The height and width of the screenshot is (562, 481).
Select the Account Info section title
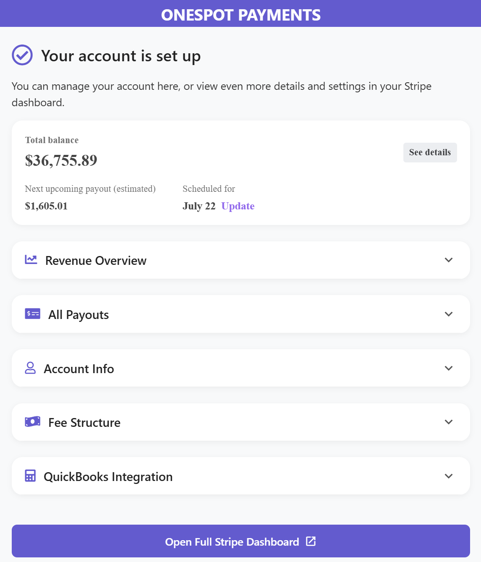click(79, 369)
